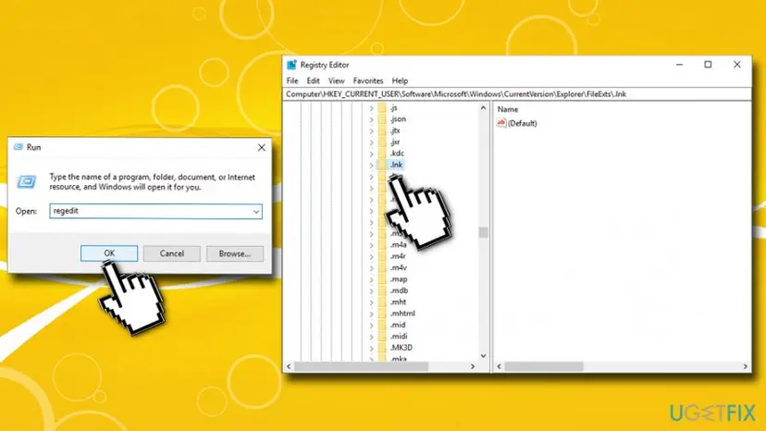The height and width of the screenshot is (431, 766).
Task: Select the .m4a key in the tree
Action: pos(398,245)
